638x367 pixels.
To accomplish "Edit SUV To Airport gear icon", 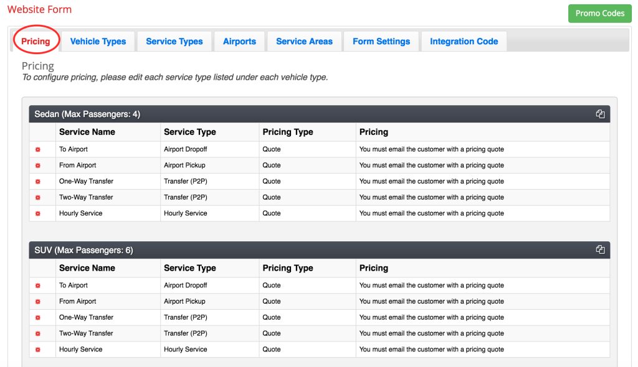I will tap(38, 286).
